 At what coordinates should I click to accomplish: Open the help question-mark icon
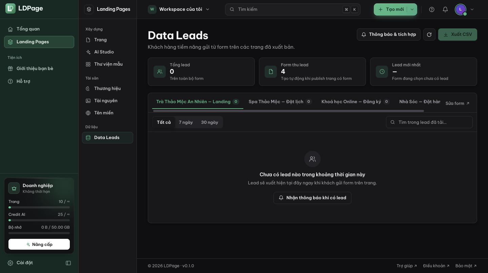(432, 9)
